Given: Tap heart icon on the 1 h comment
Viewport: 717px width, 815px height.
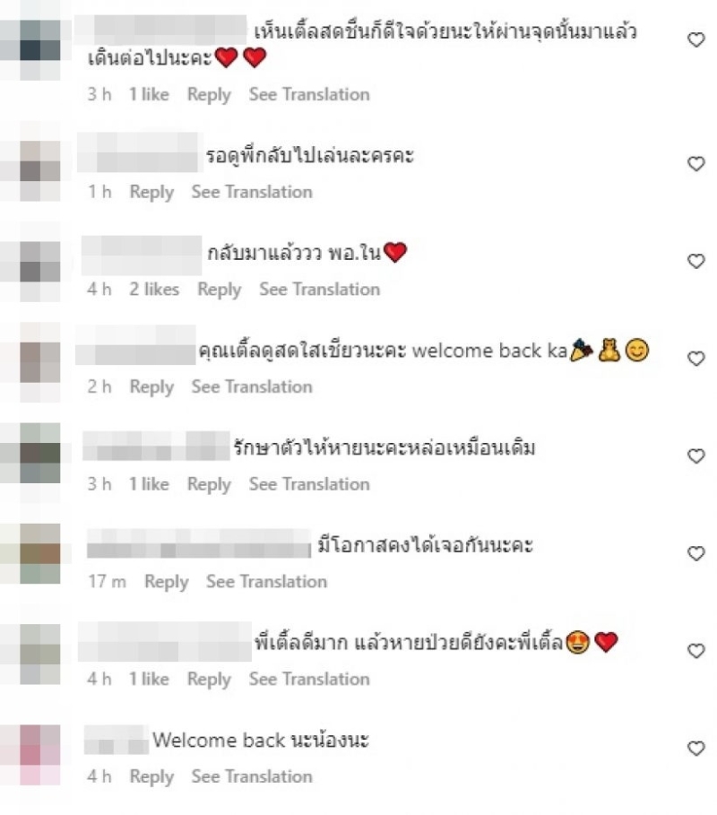Looking at the screenshot, I should pos(695,164).
